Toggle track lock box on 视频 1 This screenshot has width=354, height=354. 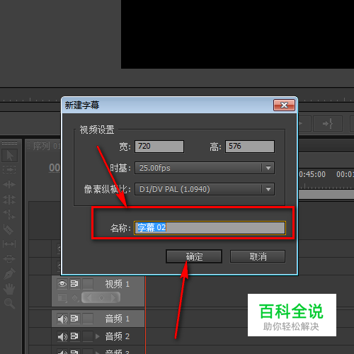(x=88, y=284)
